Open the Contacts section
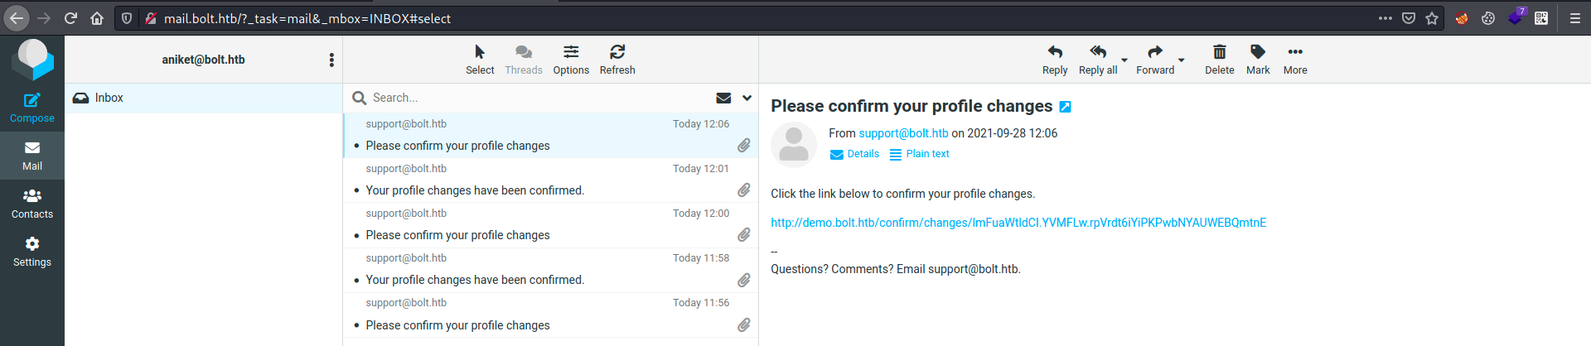 click(x=31, y=204)
